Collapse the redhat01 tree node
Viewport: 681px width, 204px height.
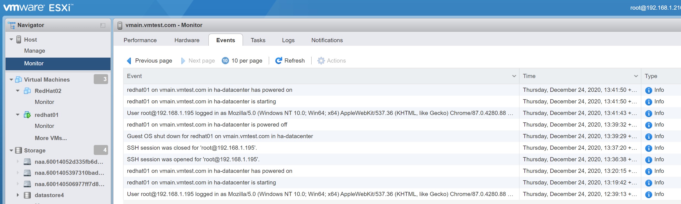pos(18,115)
